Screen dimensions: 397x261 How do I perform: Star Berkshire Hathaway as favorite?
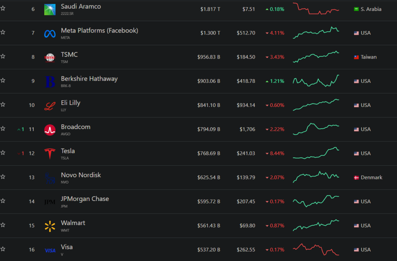click(x=3, y=81)
